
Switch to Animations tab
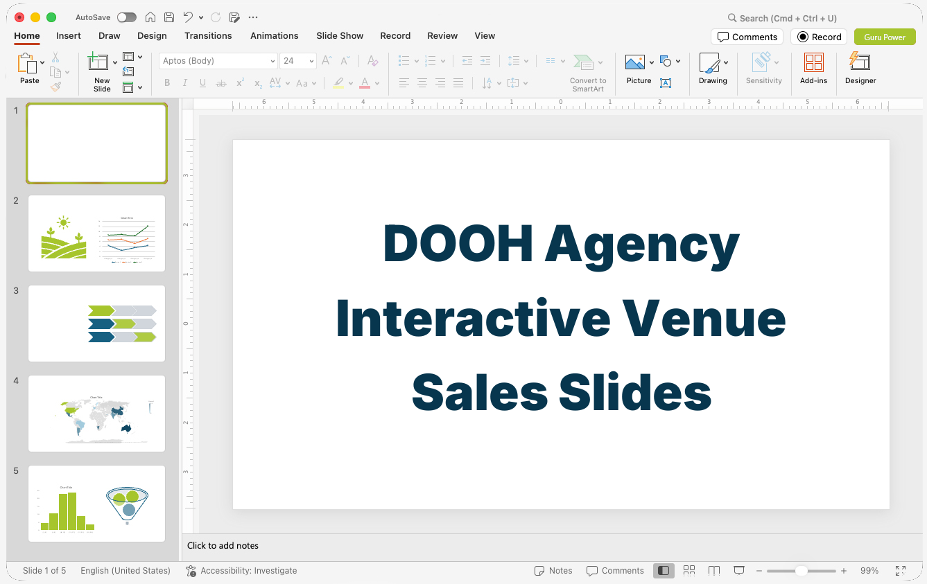pyautogui.click(x=275, y=36)
